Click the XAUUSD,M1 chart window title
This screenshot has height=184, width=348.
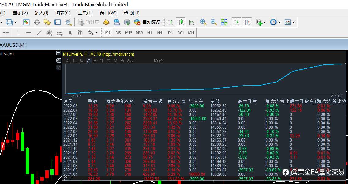(13, 45)
